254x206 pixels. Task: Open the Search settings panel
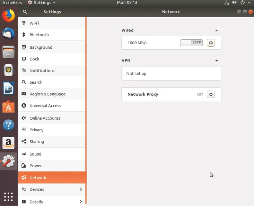(x=52, y=82)
